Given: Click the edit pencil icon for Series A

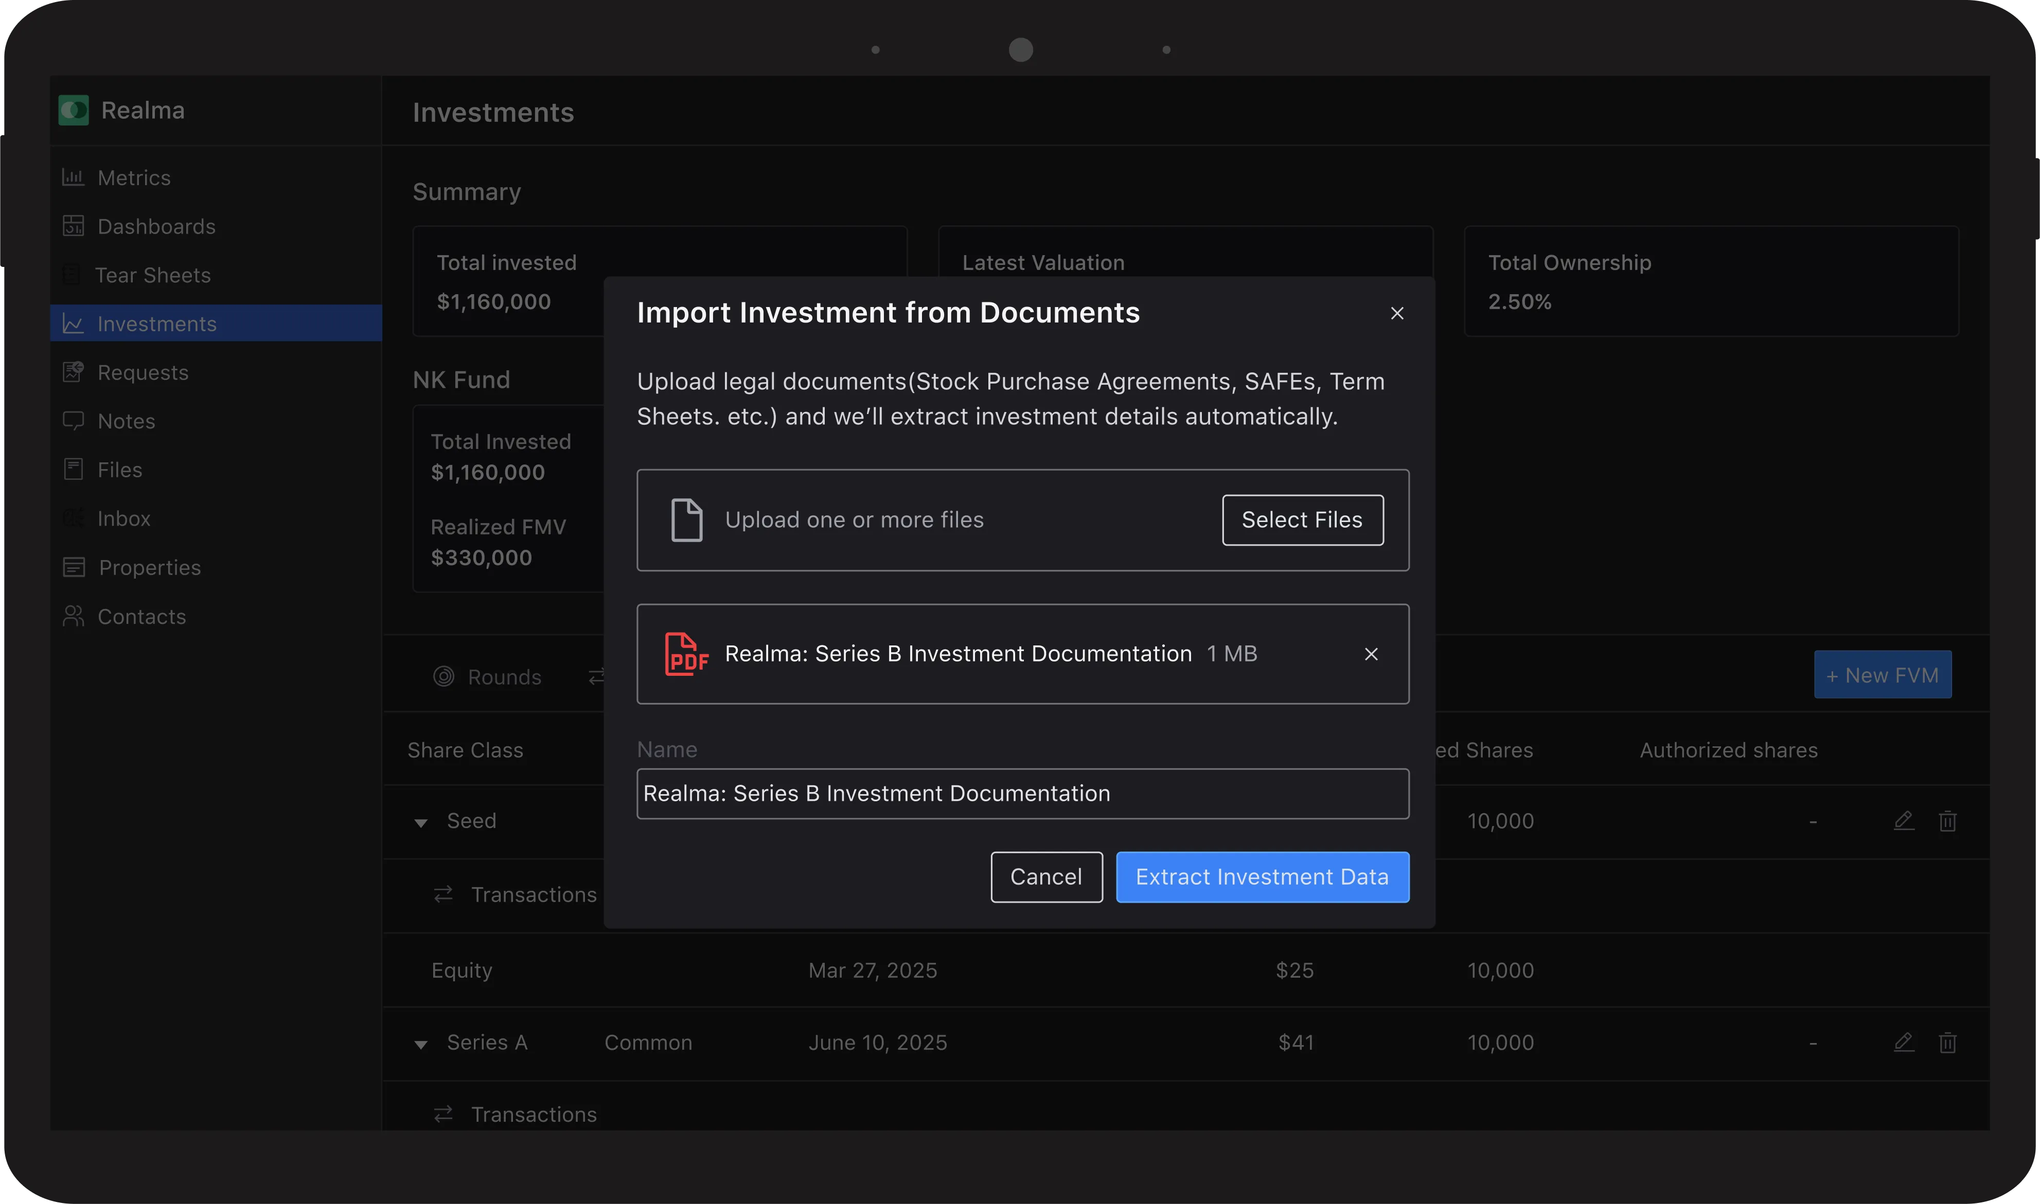Looking at the screenshot, I should pos(1904,1043).
